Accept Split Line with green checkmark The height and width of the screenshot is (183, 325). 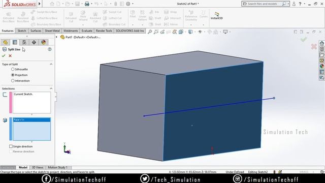(4, 56)
